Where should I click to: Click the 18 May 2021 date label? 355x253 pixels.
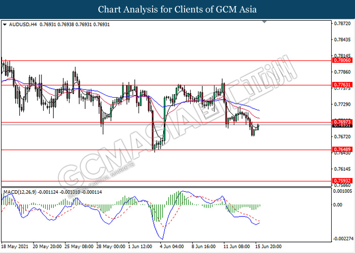click(15, 246)
